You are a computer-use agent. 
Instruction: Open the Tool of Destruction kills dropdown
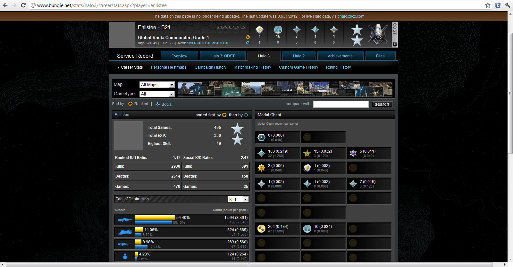tap(238, 199)
